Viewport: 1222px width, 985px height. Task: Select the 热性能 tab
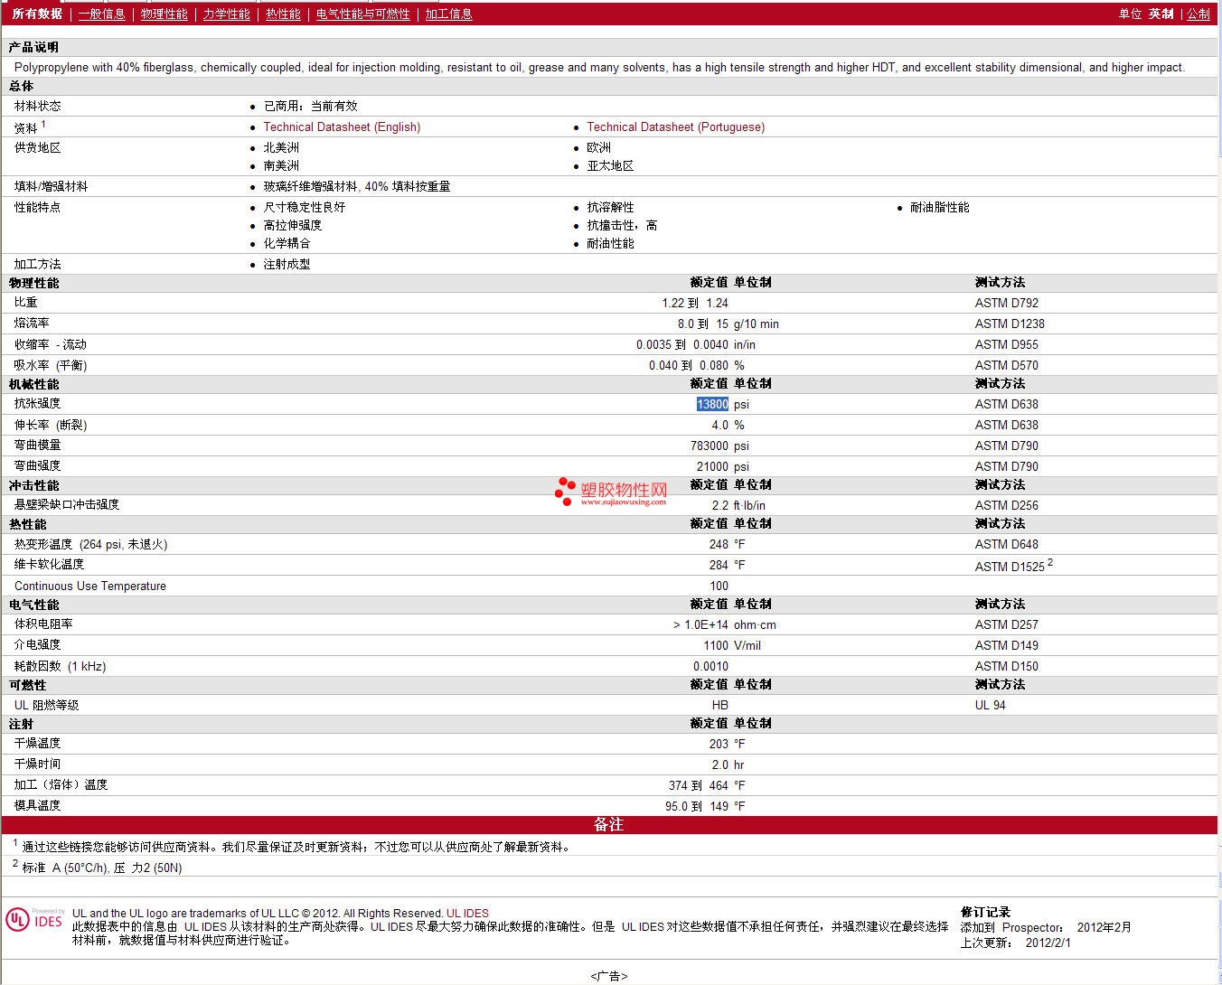coord(283,14)
